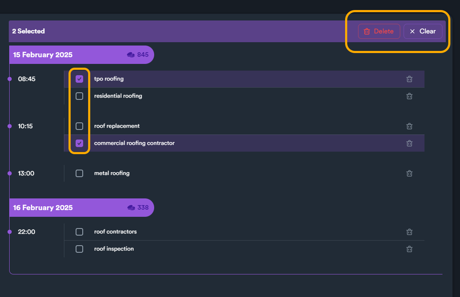Delete metal roofing with trash icon
The image size is (460, 297).
coord(409,173)
